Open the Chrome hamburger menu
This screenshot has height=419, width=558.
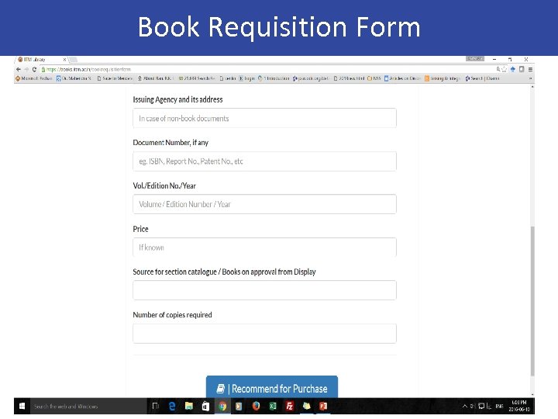point(530,70)
